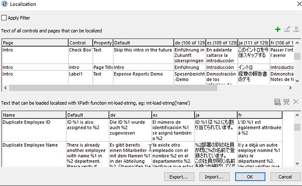Click the upper table Default column header
302x186 pixels.
pyautogui.click(x=144, y=43)
